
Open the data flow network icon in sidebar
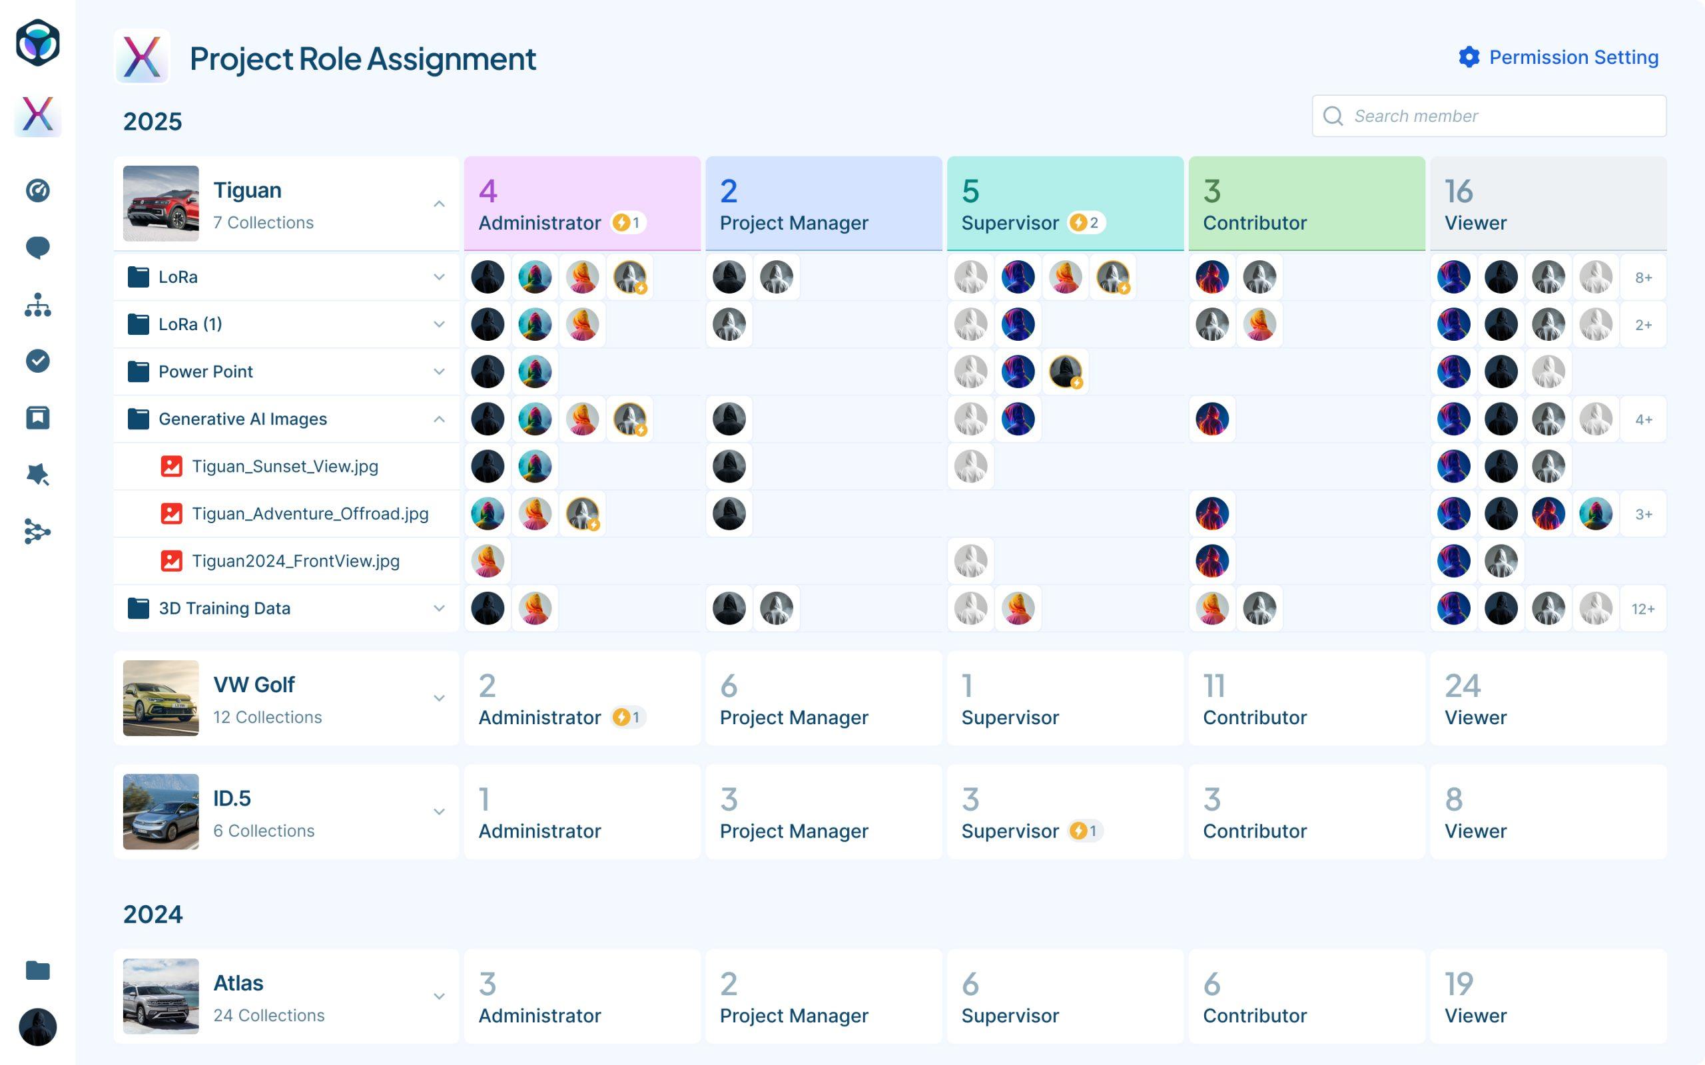coord(38,532)
